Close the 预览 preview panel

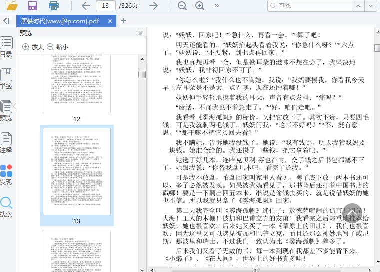click(140, 33)
